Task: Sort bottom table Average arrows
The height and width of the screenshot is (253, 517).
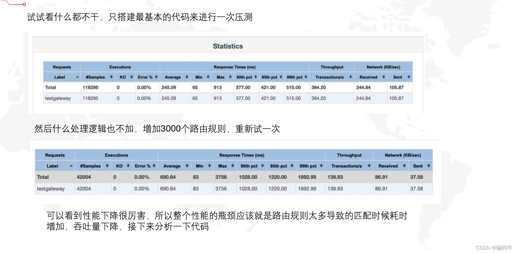Action: pos(187,166)
